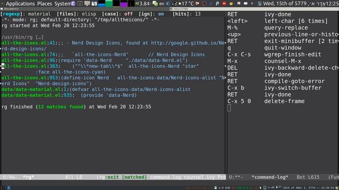
Task: Click the screenshot launcher icon in panel
Action: (94, 4)
